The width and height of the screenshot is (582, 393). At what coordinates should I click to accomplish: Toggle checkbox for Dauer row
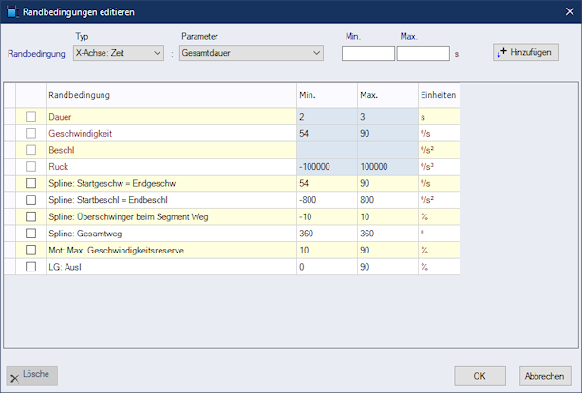pyautogui.click(x=31, y=116)
